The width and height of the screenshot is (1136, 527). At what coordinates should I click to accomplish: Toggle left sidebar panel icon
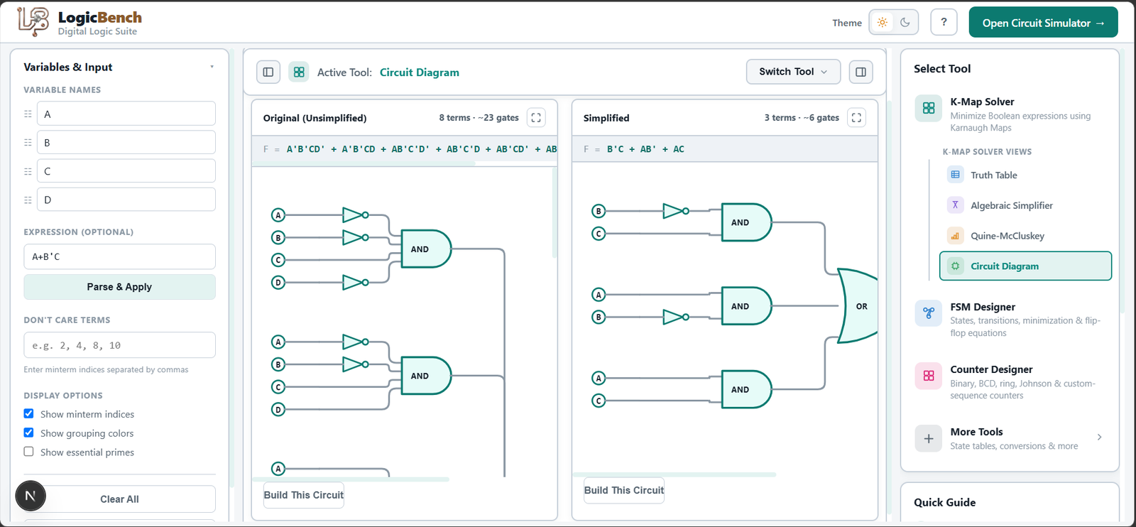[x=268, y=72]
